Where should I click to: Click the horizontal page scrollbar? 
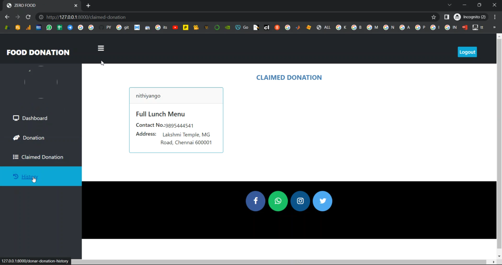[278, 262]
